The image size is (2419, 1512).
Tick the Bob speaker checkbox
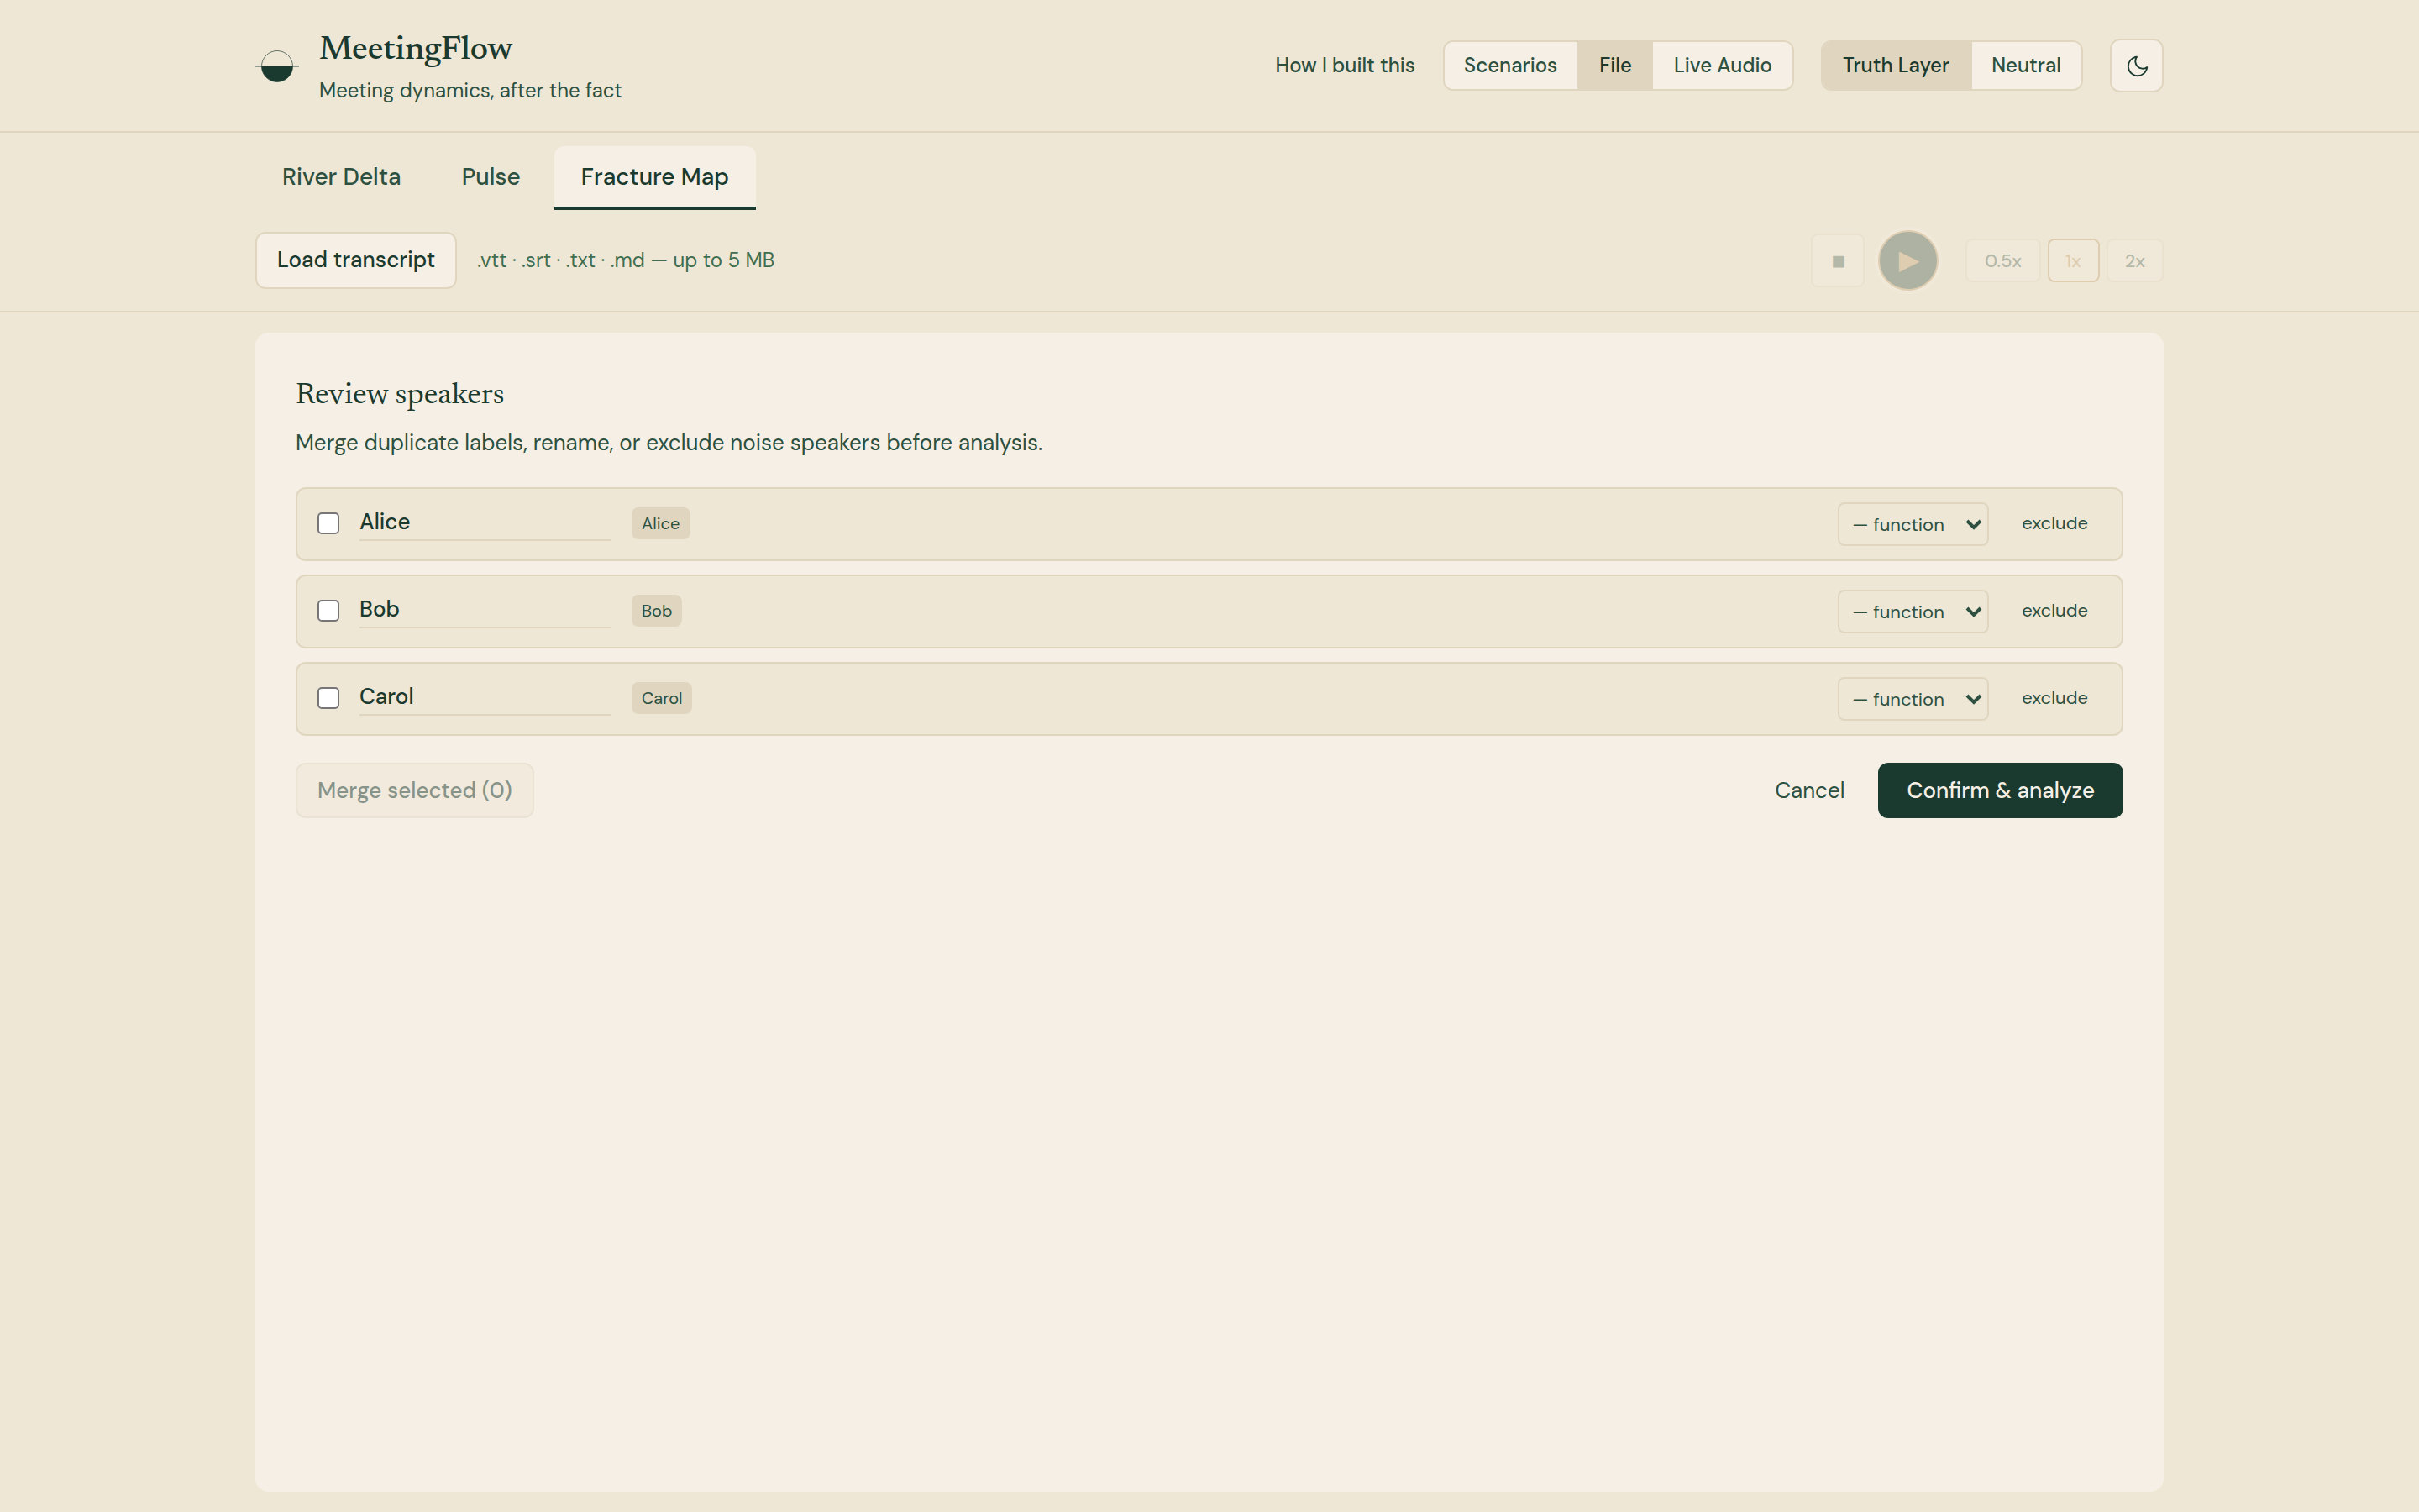(328, 610)
